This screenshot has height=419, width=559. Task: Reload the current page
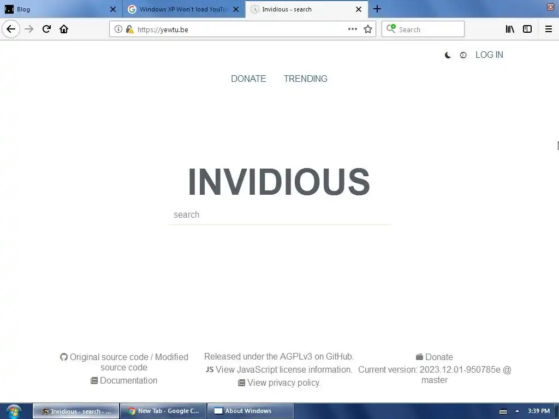tap(46, 29)
